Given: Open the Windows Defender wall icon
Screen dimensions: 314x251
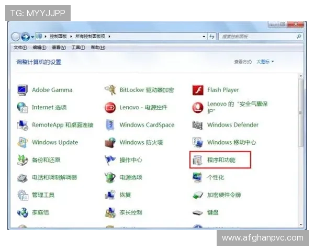Looking at the screenshot, I should 198,125.
